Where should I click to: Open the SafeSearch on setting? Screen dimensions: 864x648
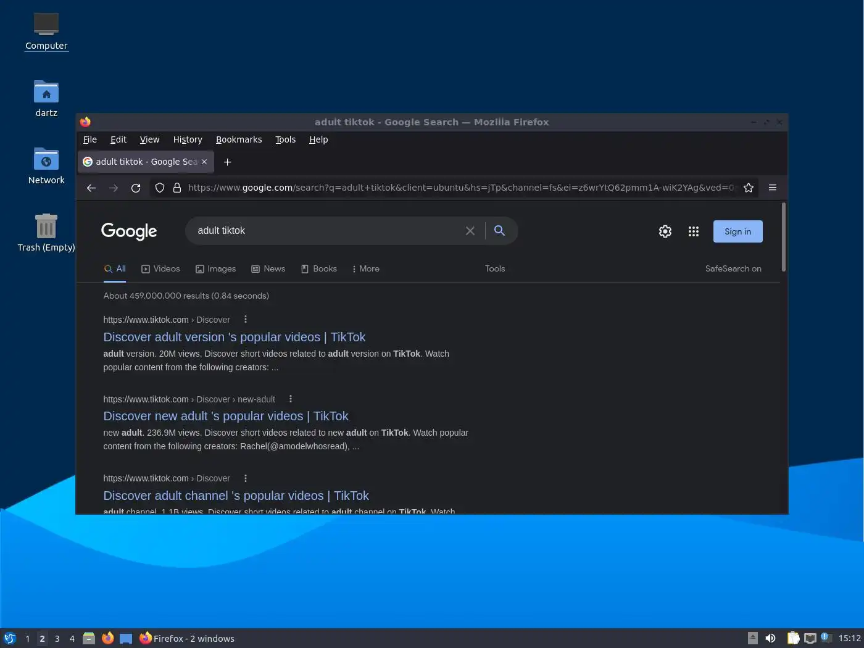coord(733,269)
